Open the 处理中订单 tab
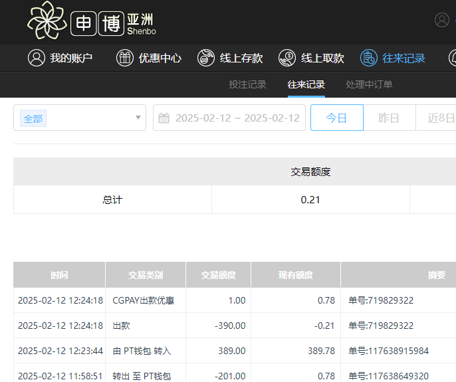The image size is (456, 382). (369, 84)
